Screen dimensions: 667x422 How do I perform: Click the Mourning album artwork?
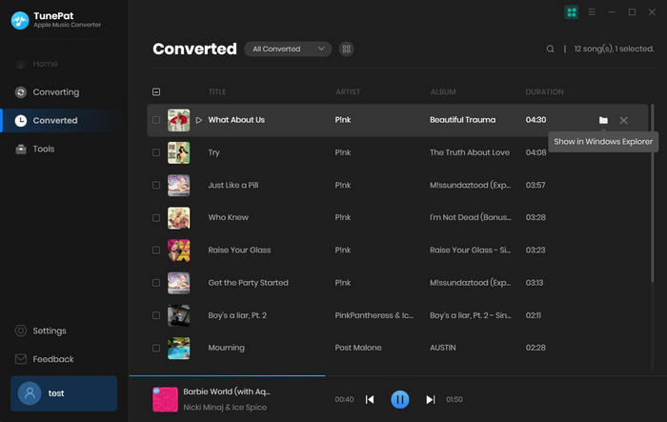click(x=179, y=348)
